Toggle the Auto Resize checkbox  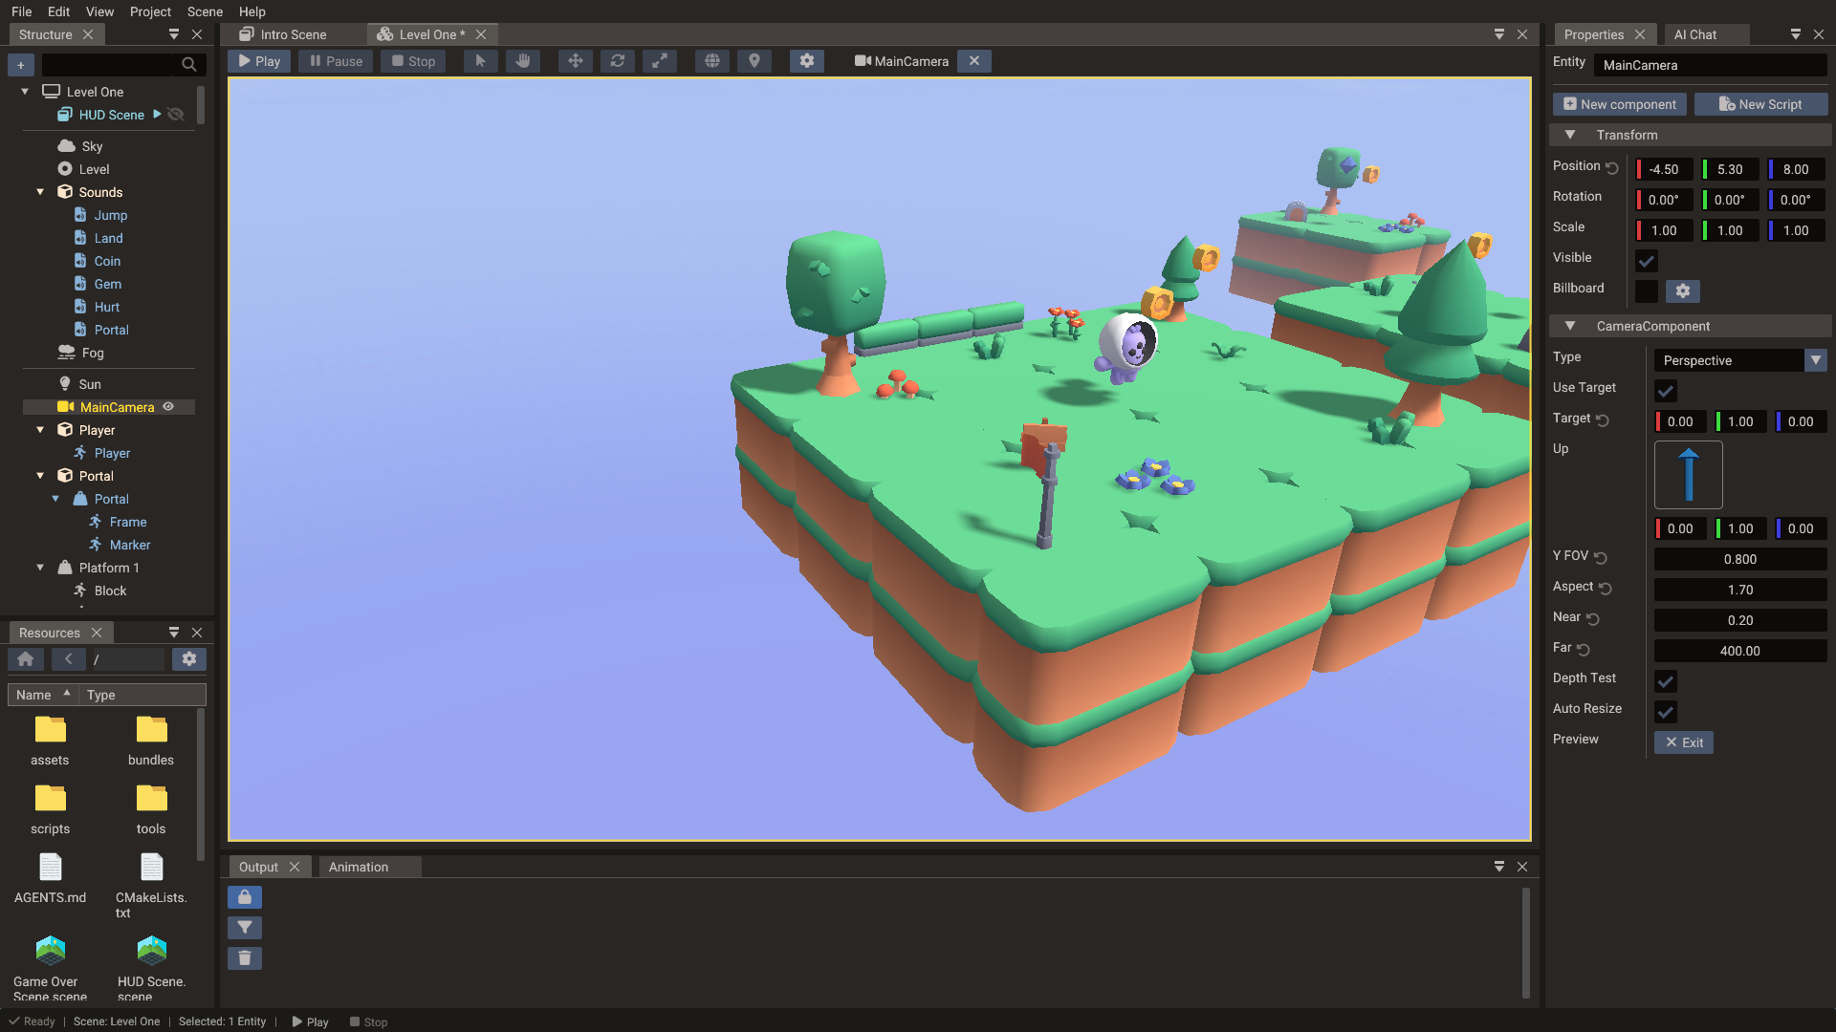point(1666,712)
